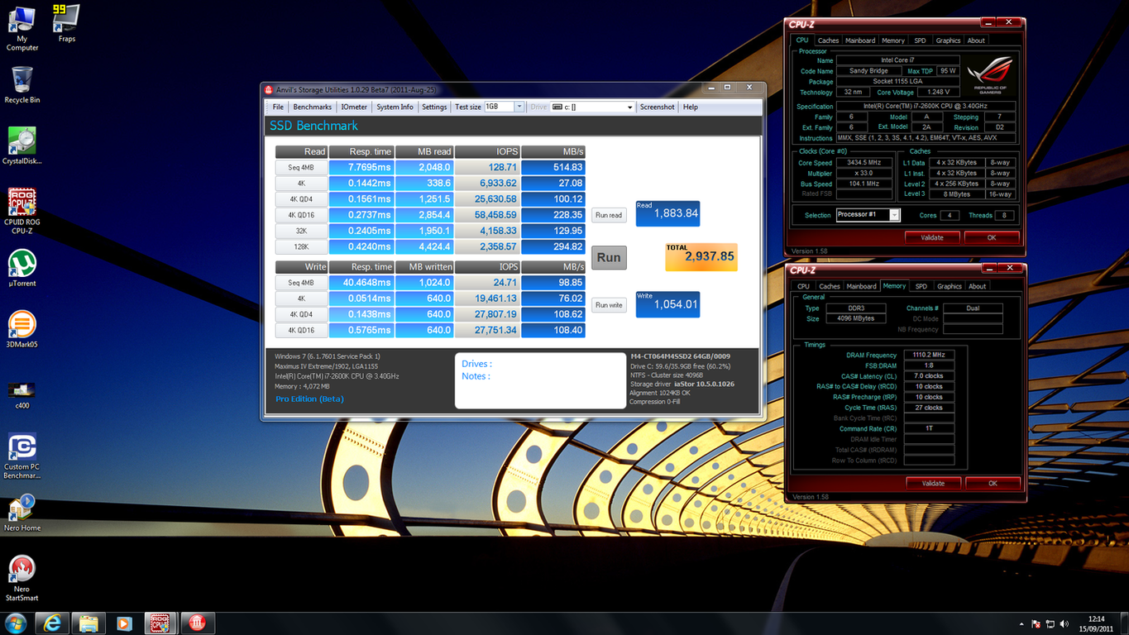Switch to SPD tab in upper CPU-Z
The width and height of the screenshot is (1129, 635).
click(920, 41)
